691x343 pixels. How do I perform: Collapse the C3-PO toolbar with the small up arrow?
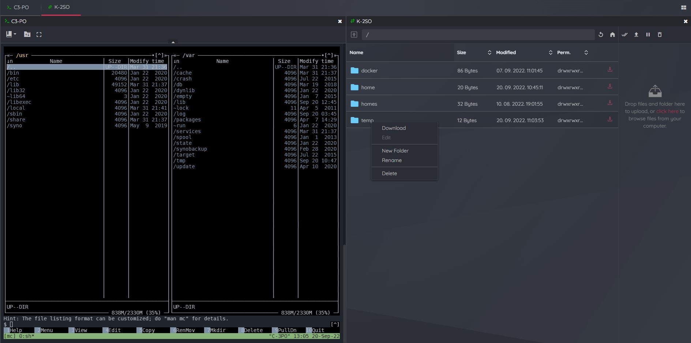click(x=173, y=42)
